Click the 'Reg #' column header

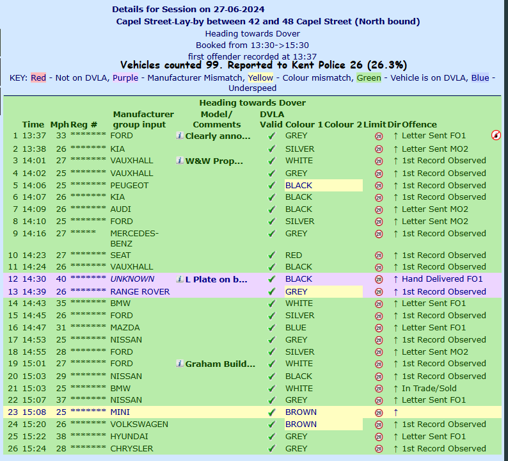(84, 124)
